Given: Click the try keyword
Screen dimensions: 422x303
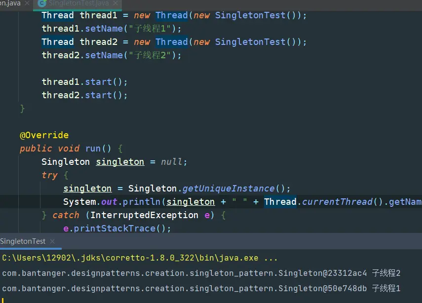Looking at the screenshot, I should [x=49, y=175].
